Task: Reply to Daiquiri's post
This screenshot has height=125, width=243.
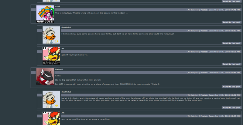Action: (x=231, y=87)
